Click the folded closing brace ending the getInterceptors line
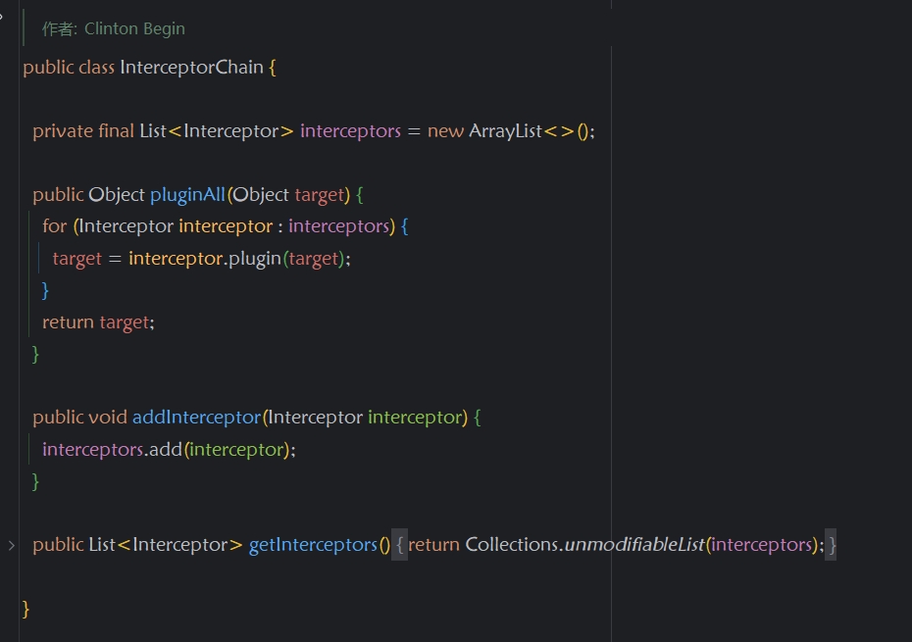Image resolution: width=912 pixels, height=642 pixels. [x=832, y=545]
